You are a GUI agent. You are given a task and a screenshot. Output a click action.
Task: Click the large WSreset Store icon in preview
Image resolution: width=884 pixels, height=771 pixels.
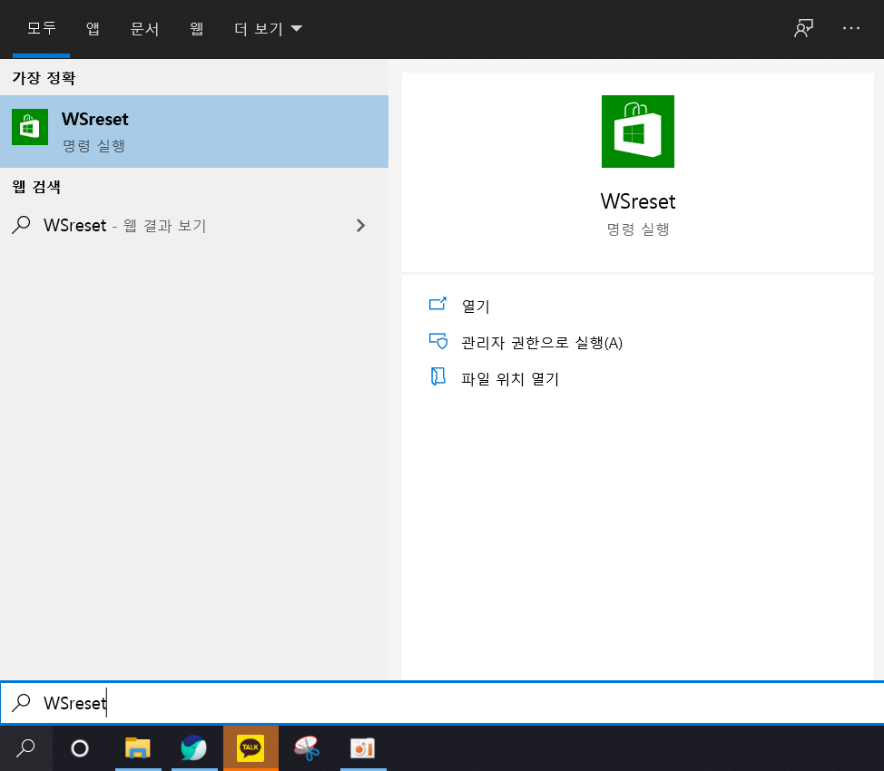(x=638, y=132)
